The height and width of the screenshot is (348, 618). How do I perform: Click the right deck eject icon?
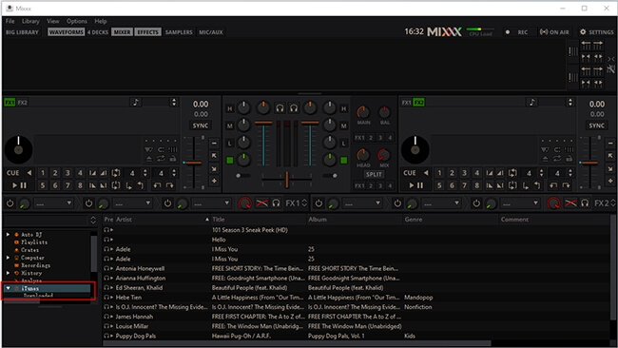click(546, 159)
